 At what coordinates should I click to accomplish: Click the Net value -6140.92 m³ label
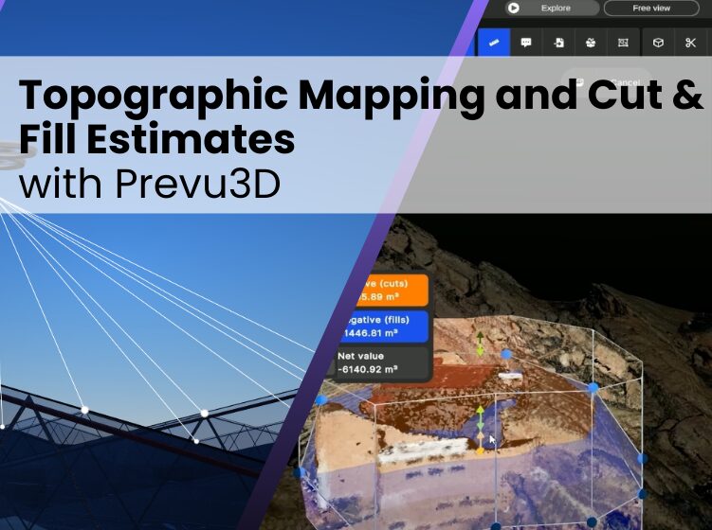coord(382,362)
